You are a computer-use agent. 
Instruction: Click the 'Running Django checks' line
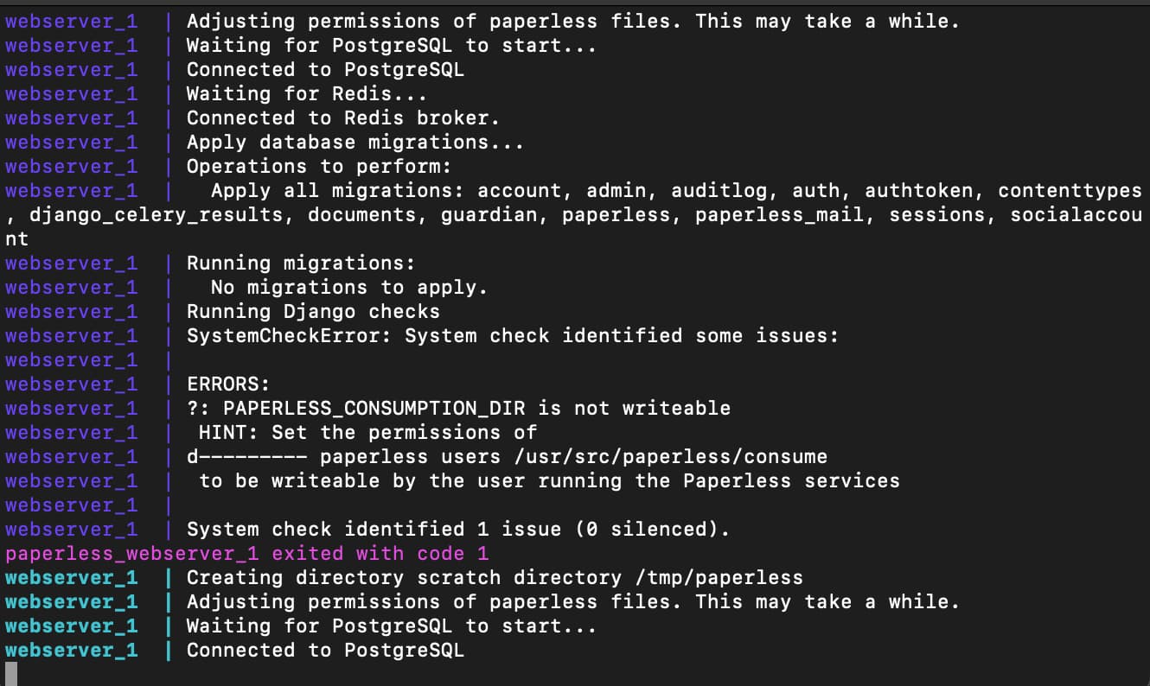coord(313,311)
